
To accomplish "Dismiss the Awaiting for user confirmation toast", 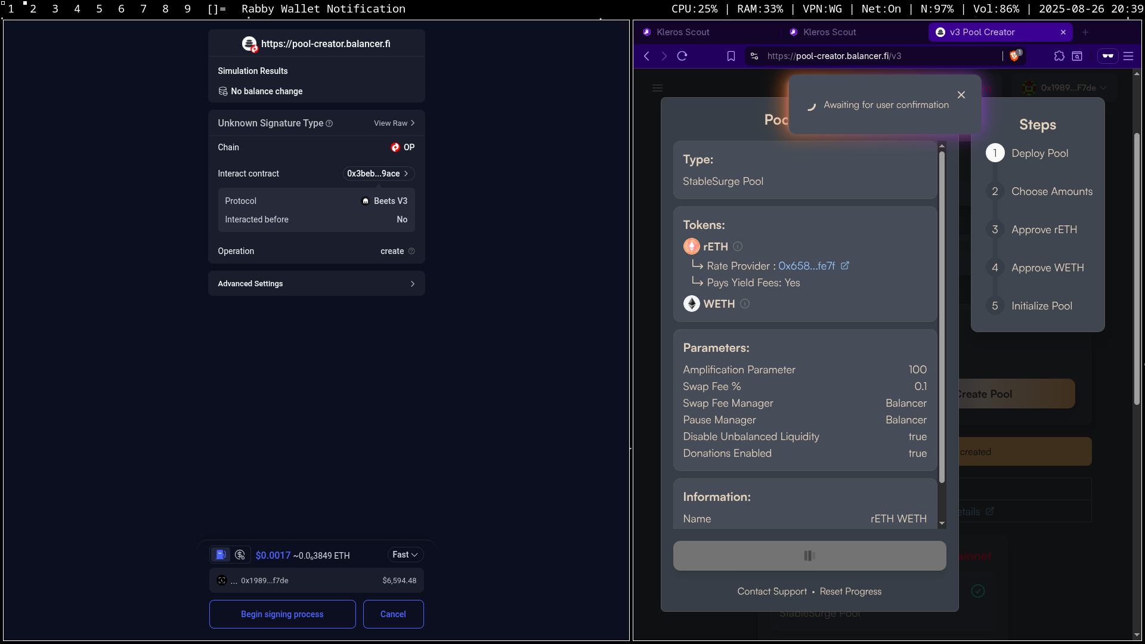I will tap(961, 95).
